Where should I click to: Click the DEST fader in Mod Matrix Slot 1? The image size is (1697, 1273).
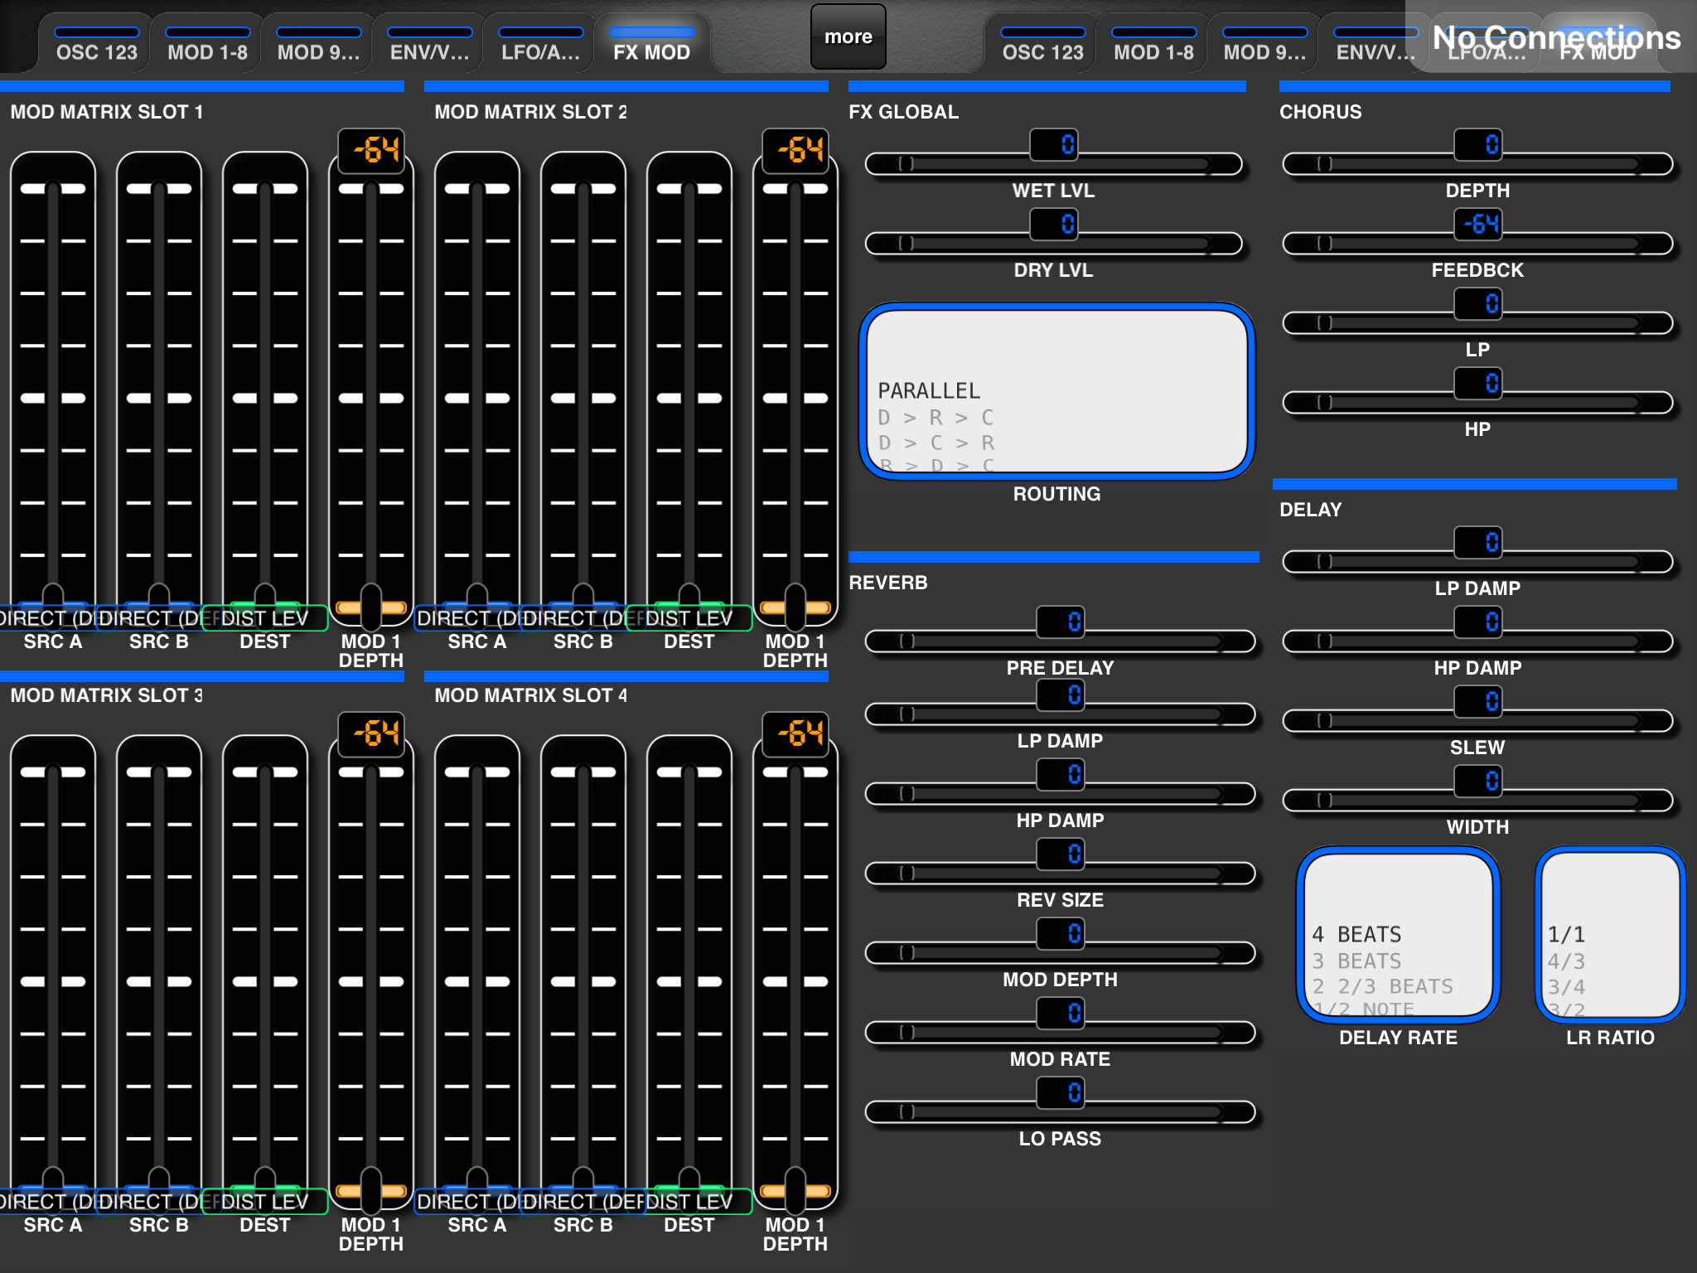(265, 390)
